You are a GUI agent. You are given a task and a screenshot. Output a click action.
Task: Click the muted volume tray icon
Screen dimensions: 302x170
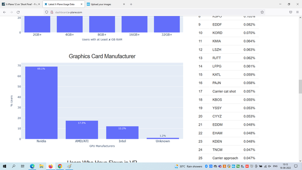tap(269, 166)
